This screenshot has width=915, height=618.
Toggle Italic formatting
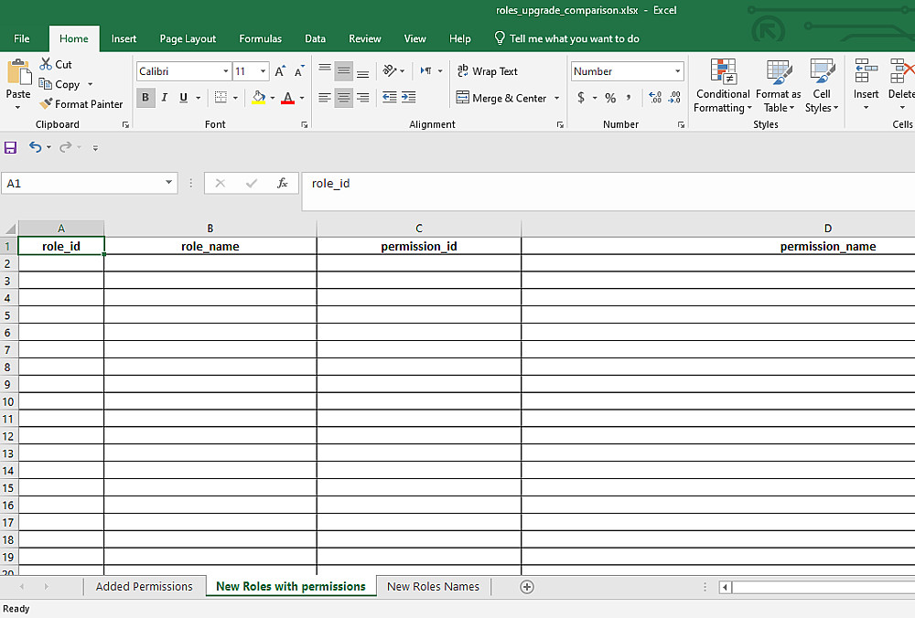click(165, 98)
